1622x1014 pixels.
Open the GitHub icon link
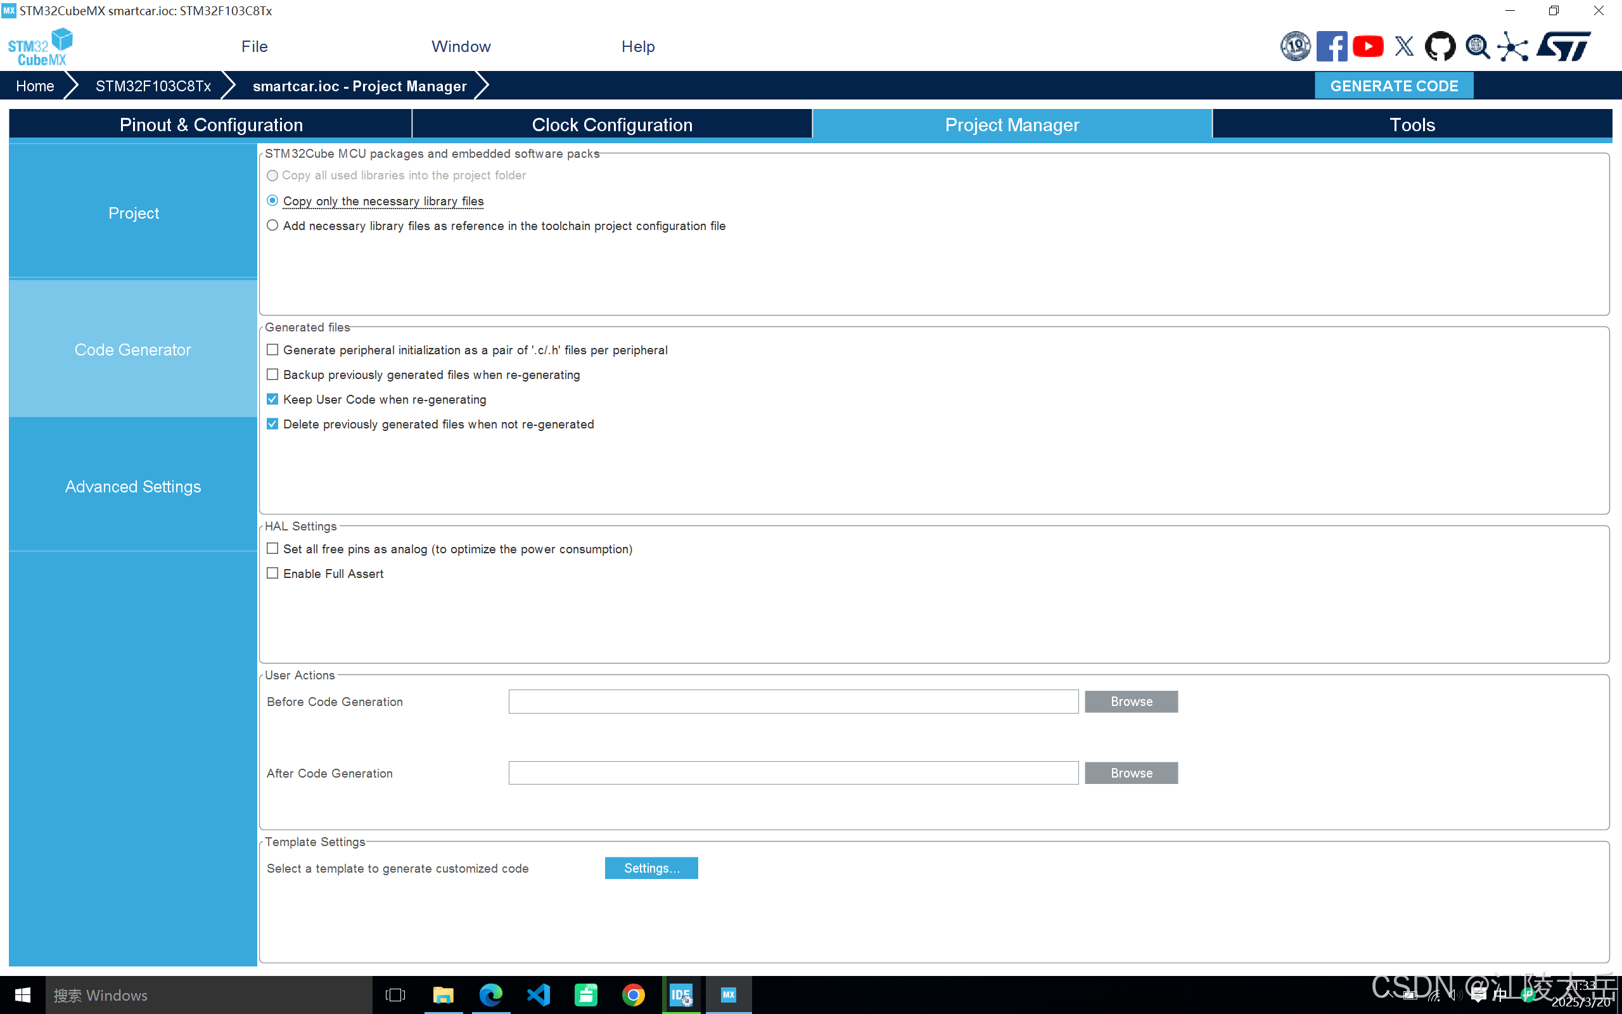tap(1440, 46)
